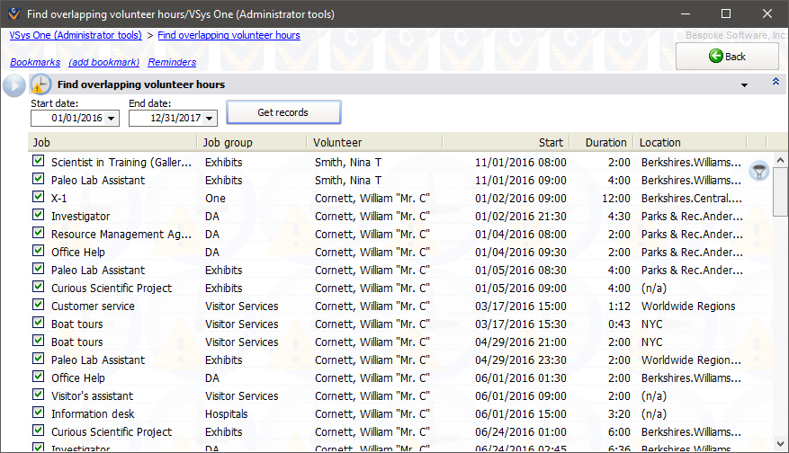Image resolution: width=789 pixels, height=453 pixels.
Task: Click the filter funnel icon
Action: (759, 171)
